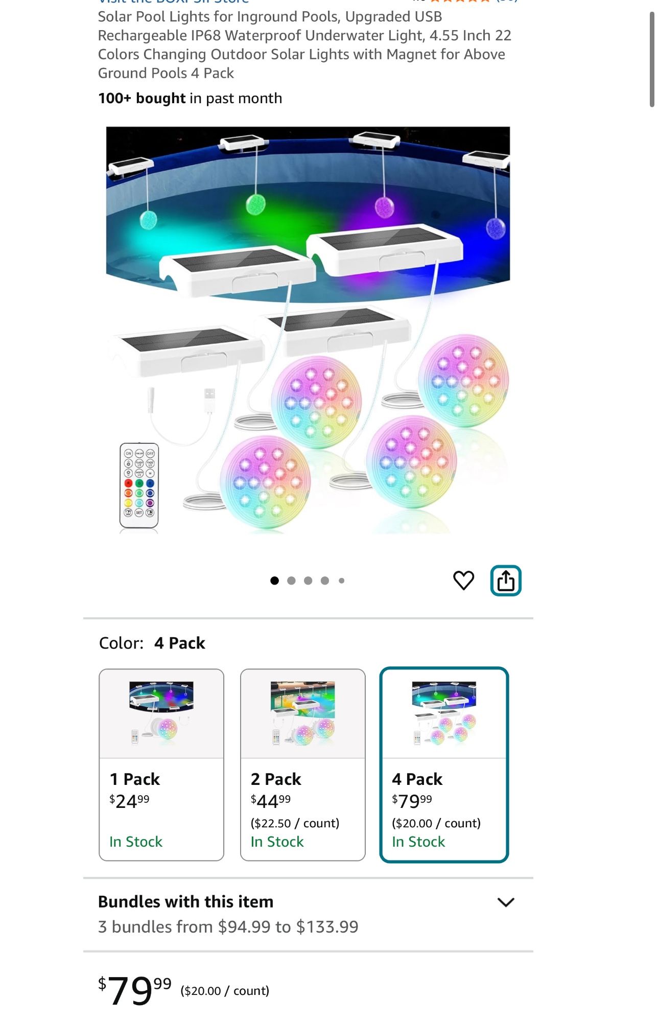Viewport: 659px width, 1021px height.
Task: Choose the 2 Pack option
Action: tap(303, 764)
